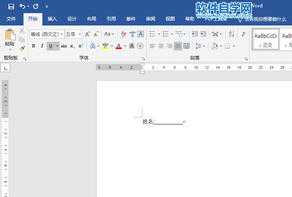
Task: Apply numbered list
Action: [x=165, y=34]
